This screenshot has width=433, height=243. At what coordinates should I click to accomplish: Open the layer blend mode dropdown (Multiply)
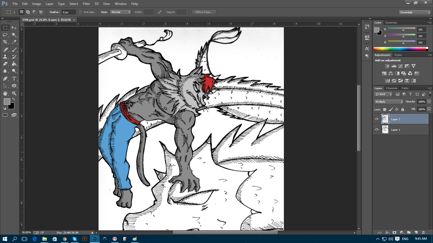click(389, 102)
